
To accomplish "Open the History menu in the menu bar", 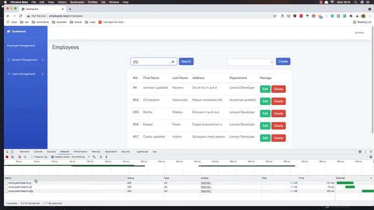I will pyautogui.click(x=62, y=2).
